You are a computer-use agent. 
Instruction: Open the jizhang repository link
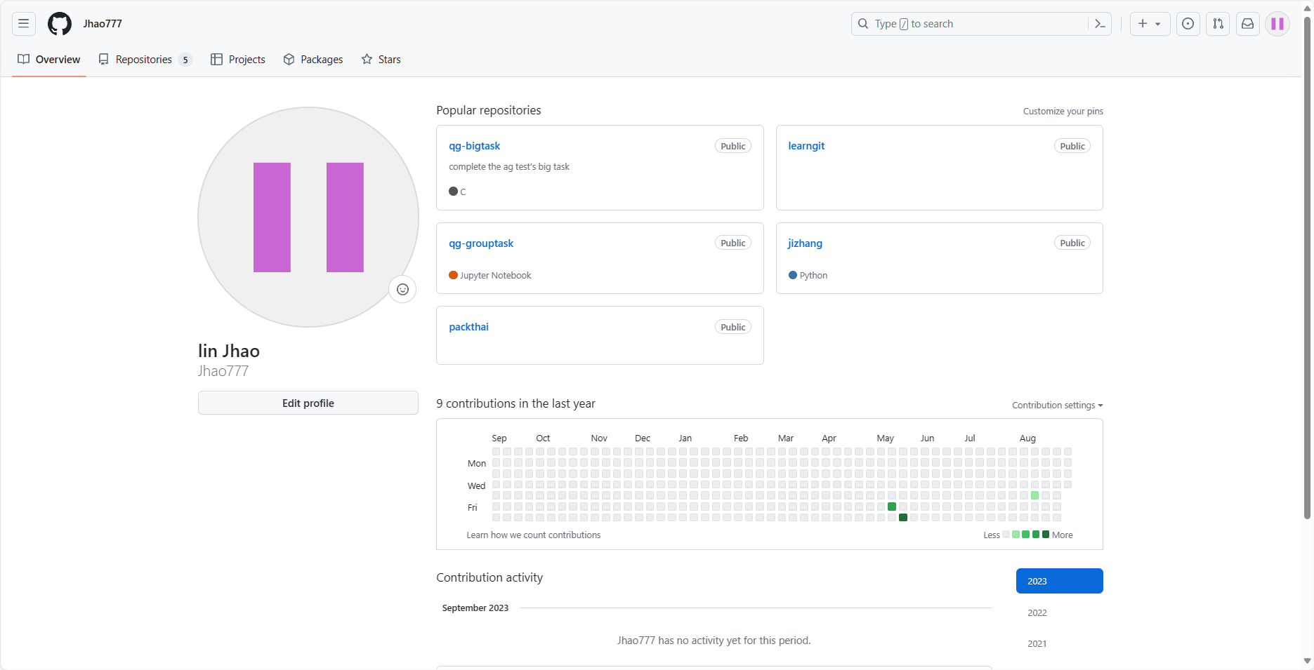[805, 243]
